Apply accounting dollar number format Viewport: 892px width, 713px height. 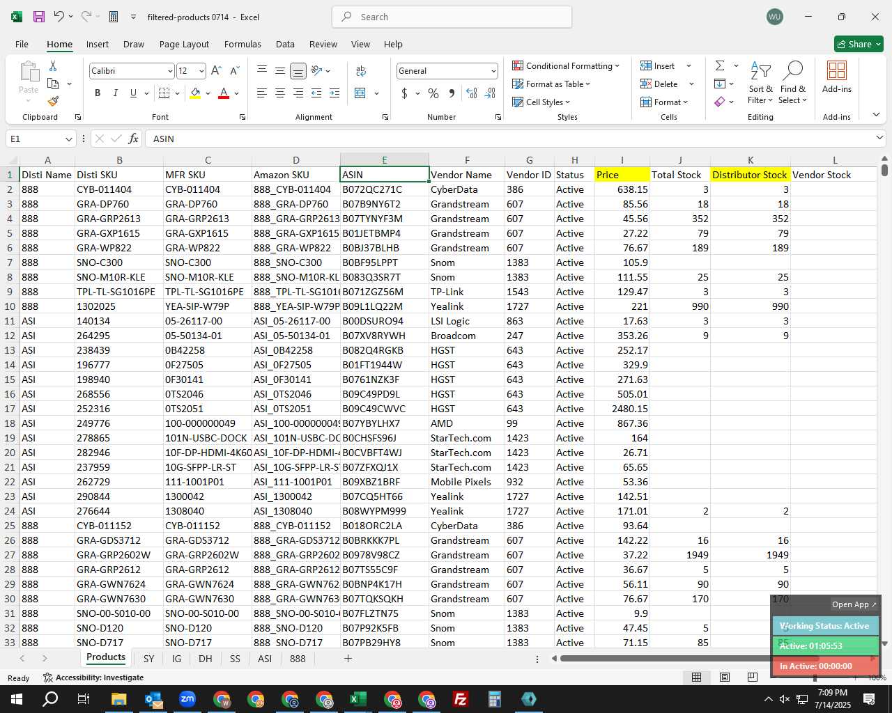[404, 93]
